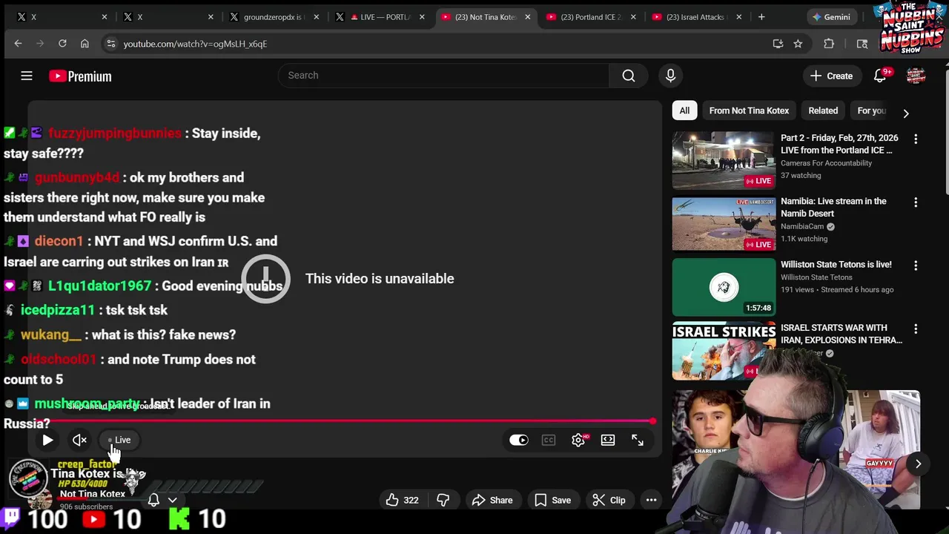The width and height of the screenshot is (949, 534).
Task: Open the notifications bell
Action: 880,76
